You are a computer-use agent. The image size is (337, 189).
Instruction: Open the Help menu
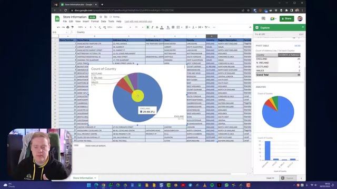click(119, 22)
